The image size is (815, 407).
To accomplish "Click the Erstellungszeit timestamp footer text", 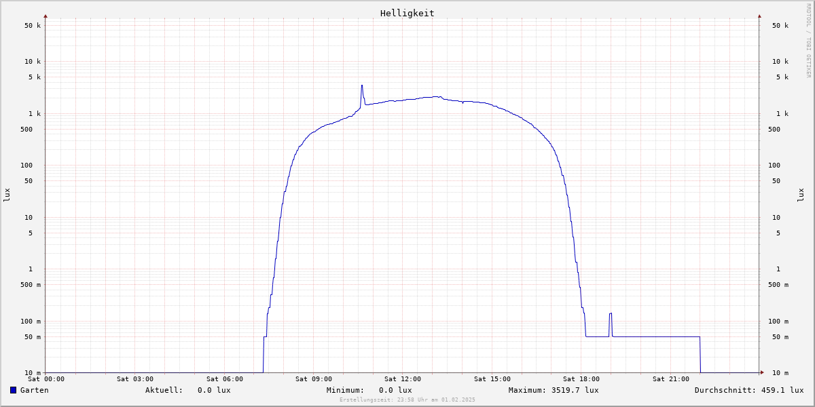I will [407, 400].
